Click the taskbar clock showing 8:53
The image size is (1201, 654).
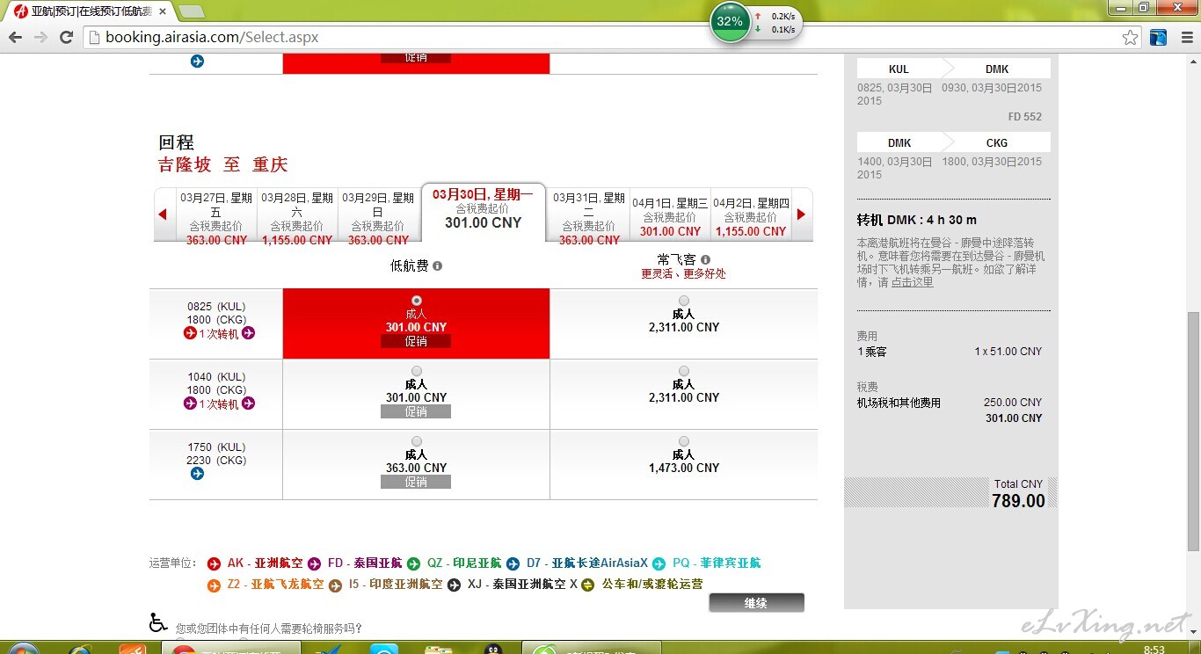pyautogui.click(x=1154, y=650)
